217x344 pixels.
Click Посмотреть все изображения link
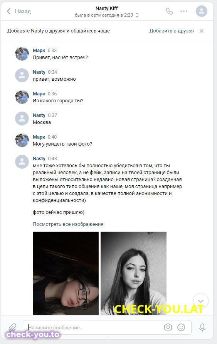point(68,224)
